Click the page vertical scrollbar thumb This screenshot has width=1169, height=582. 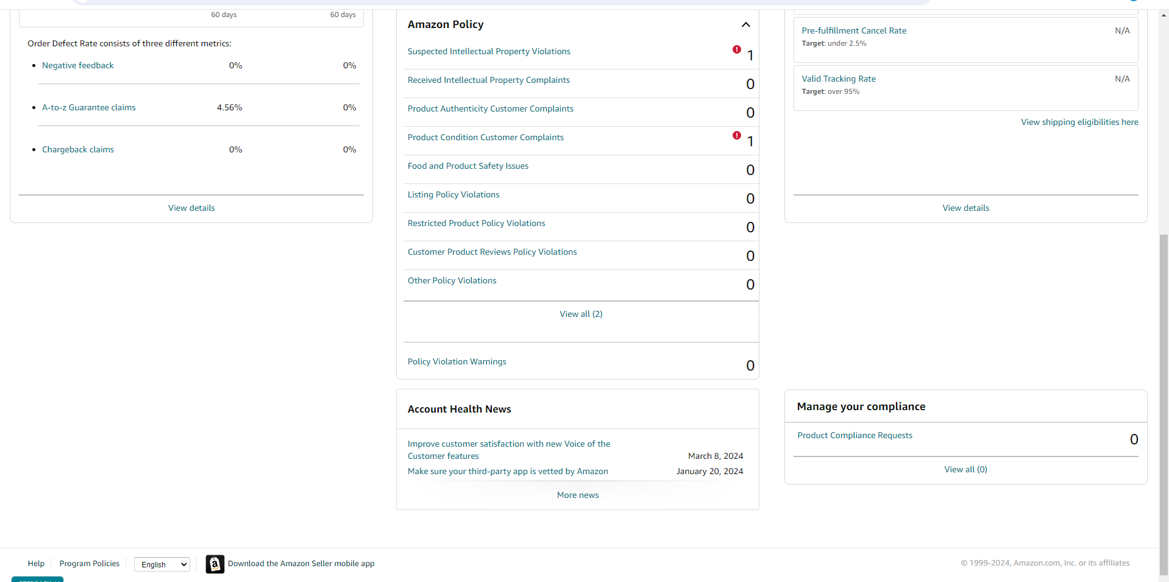(1164, 403)
